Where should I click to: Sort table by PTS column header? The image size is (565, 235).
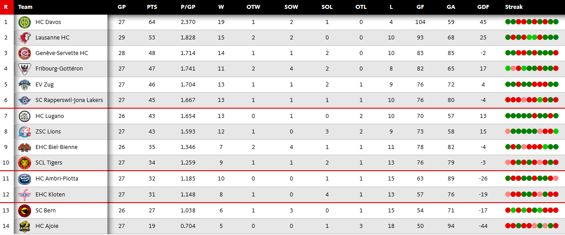tap(152, 7)
